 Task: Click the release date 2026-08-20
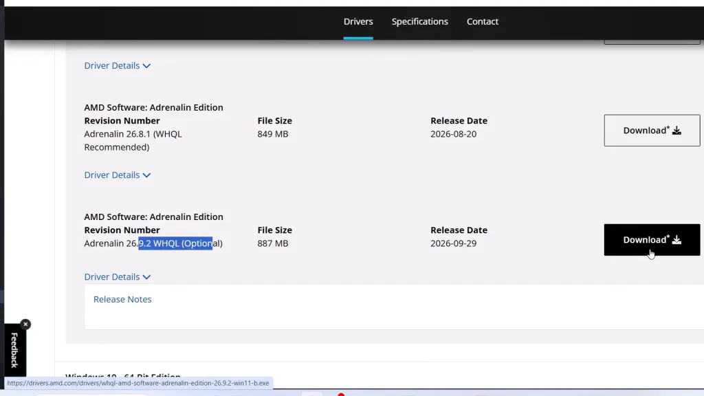pos(453,134)
